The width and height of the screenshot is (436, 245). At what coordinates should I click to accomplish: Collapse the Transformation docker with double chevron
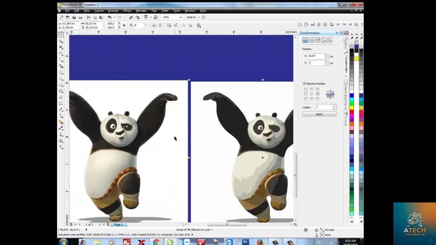tap(337, 33)
